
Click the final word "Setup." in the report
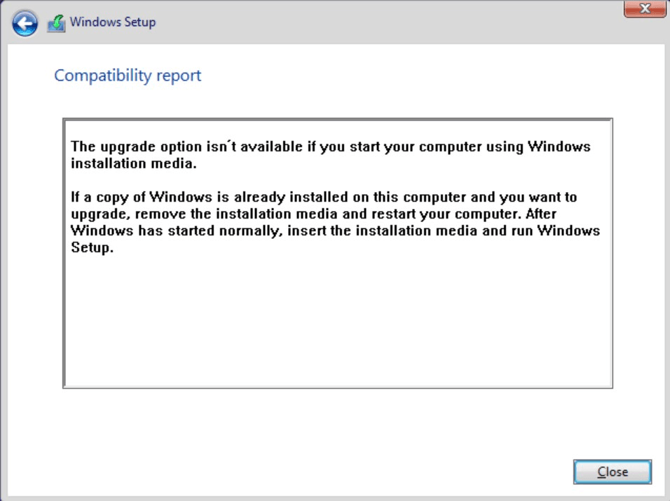click(92, 247)
